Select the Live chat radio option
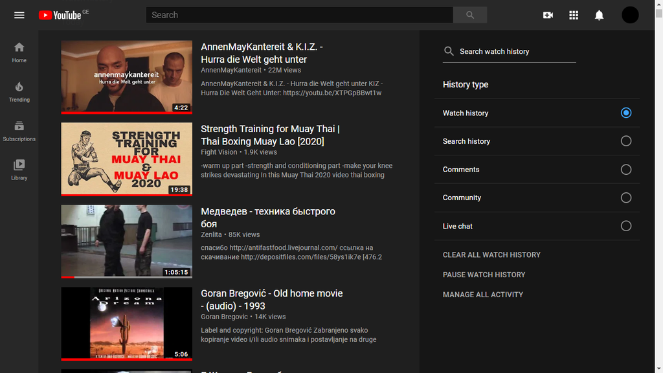The image size is (663, 373). [x=625, y=226]
